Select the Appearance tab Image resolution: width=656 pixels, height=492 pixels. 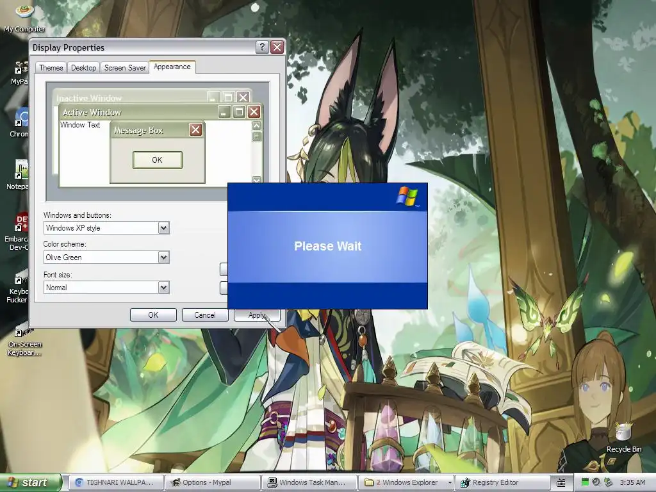click(x=172, y=67)
